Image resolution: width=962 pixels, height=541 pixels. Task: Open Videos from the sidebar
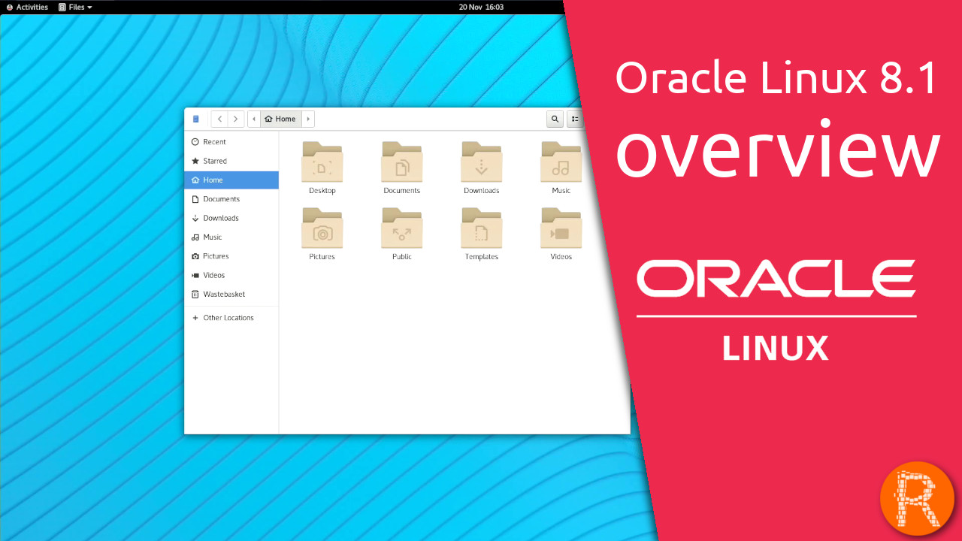click(x=231, y=275)
